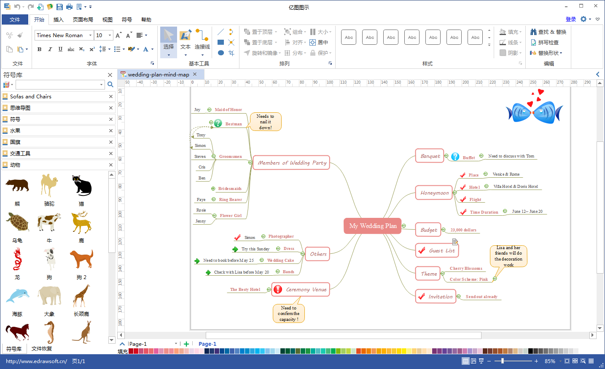Choose the Connector line tool
The height and width of the screenshot is (369, 605).
(202, 42)
